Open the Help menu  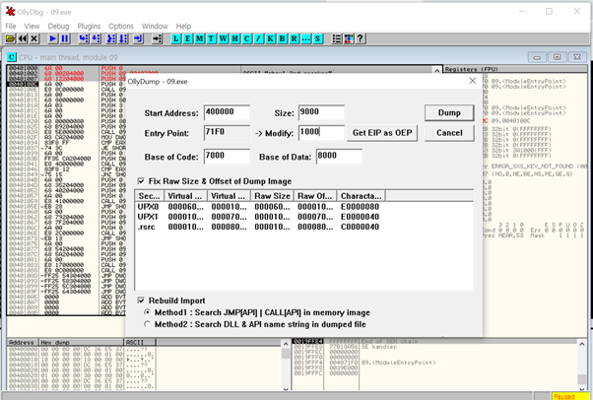(x=183, y=27)
